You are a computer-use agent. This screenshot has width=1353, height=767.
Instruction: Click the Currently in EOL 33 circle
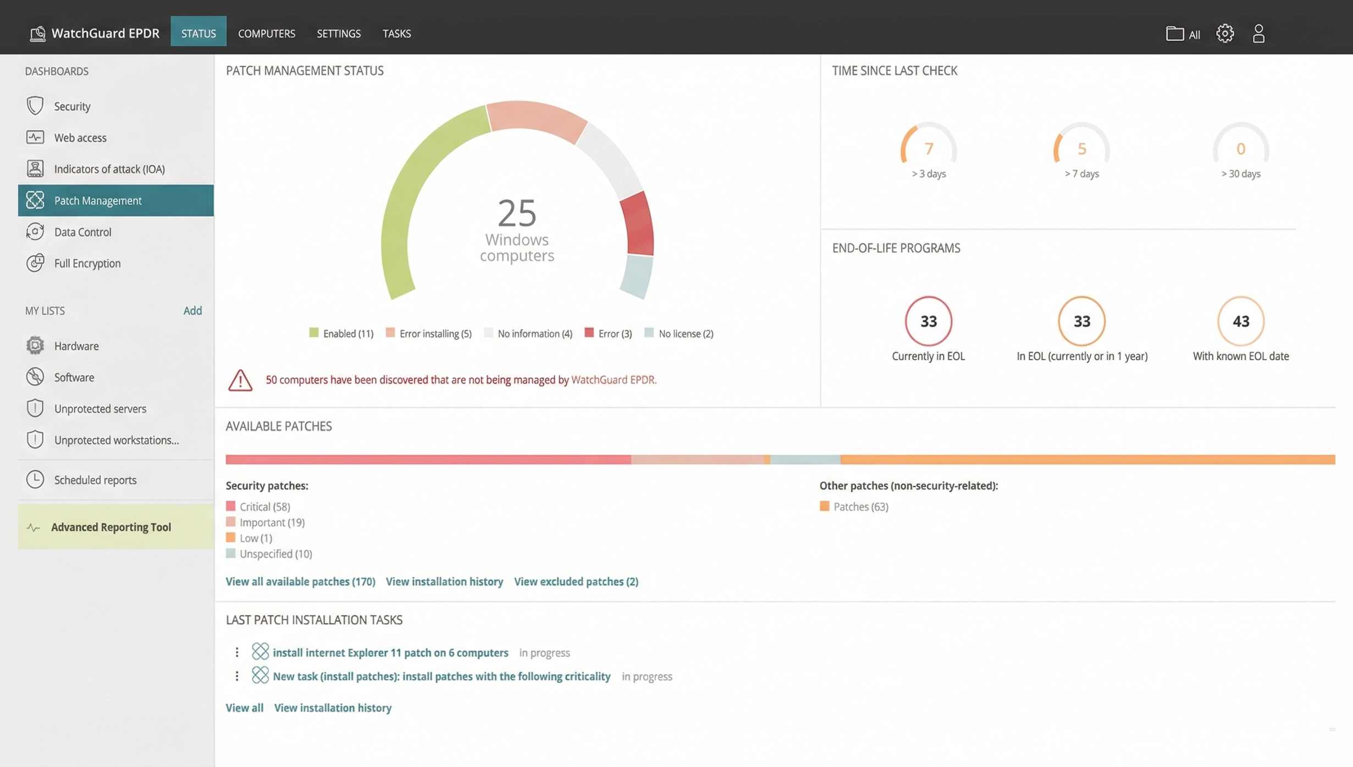click(928, 321)
